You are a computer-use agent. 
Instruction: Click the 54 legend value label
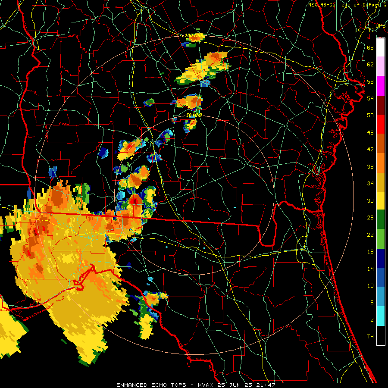pyautogui.click(x=370, y=98)
